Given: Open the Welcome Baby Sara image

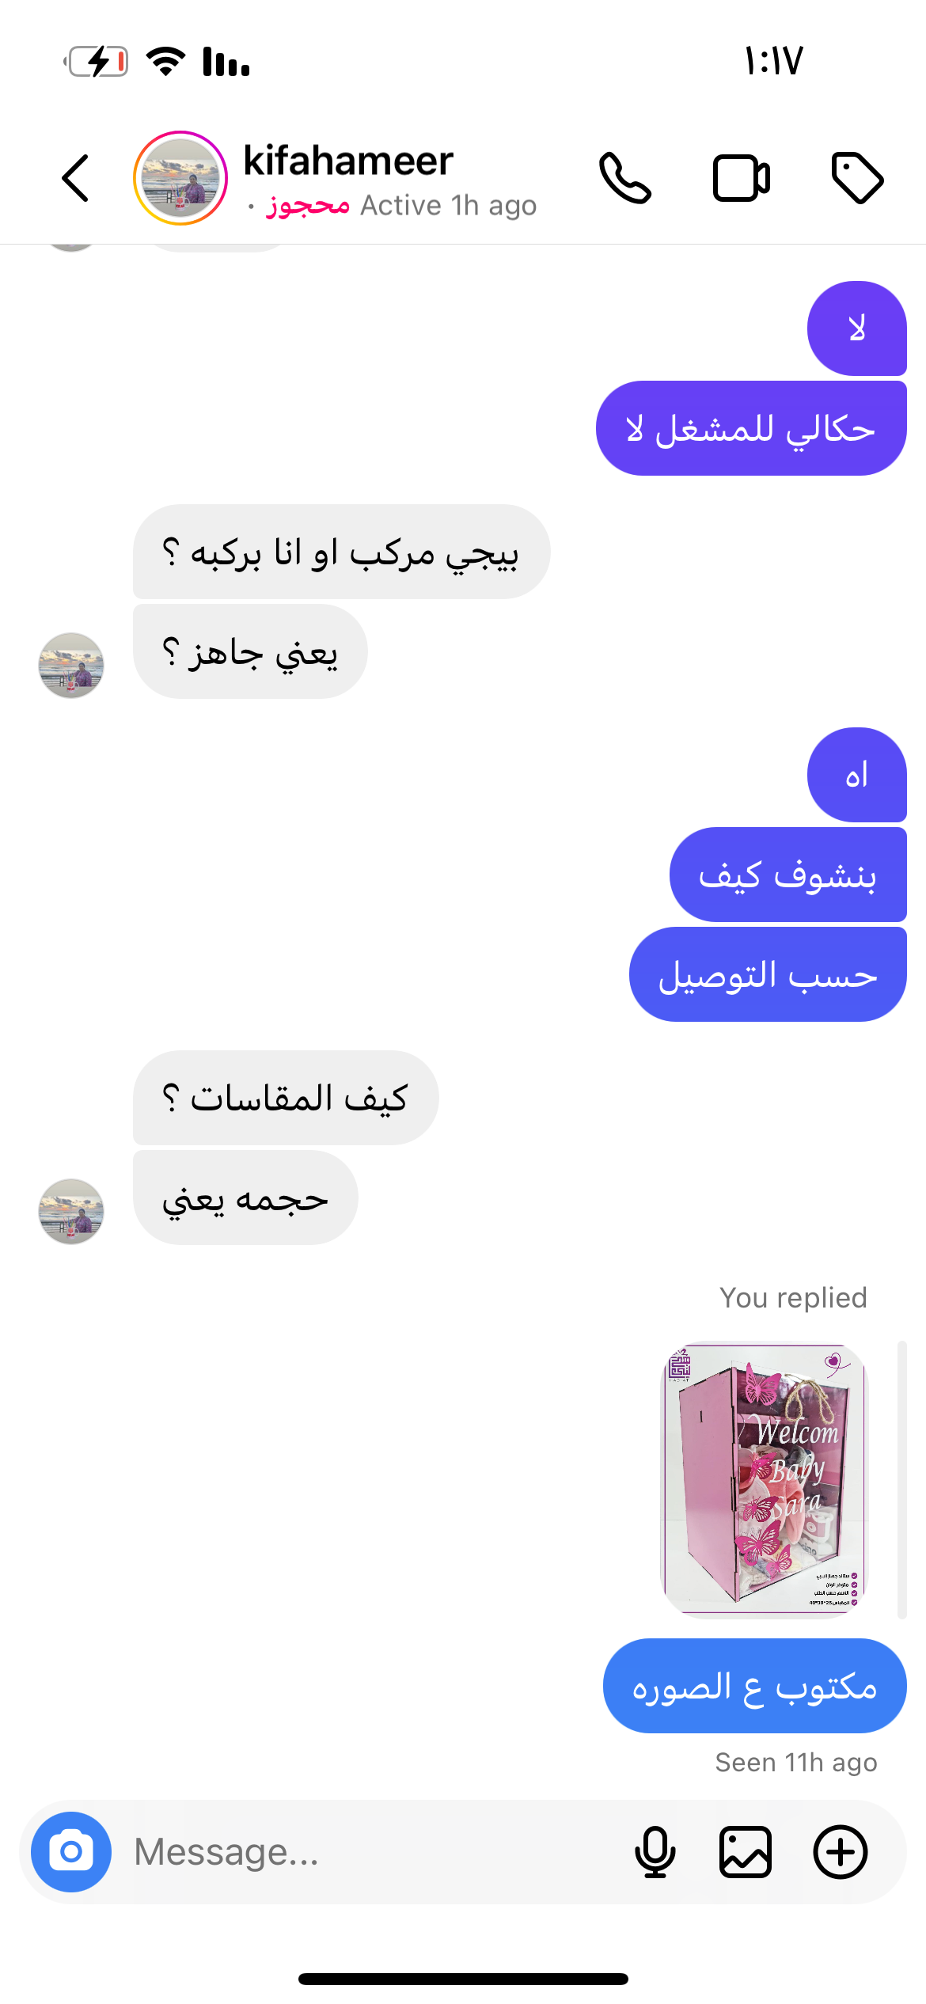Looking at the screenshot, I should click(x=765, y=1478).
